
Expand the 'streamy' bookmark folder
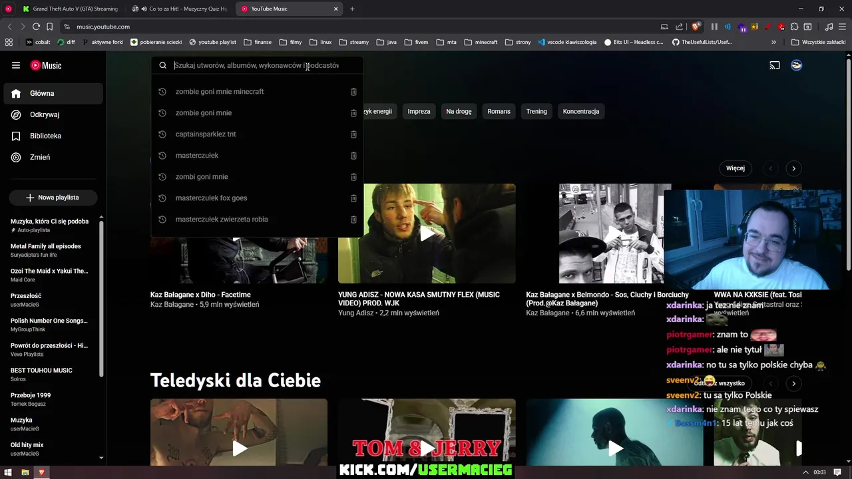(354, 42)
